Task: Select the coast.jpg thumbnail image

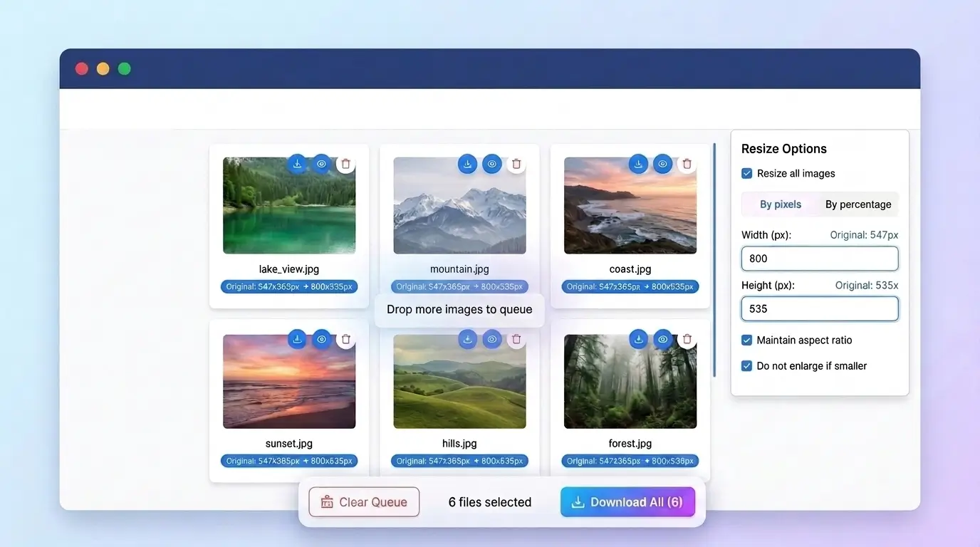Action: pos(630,206)
